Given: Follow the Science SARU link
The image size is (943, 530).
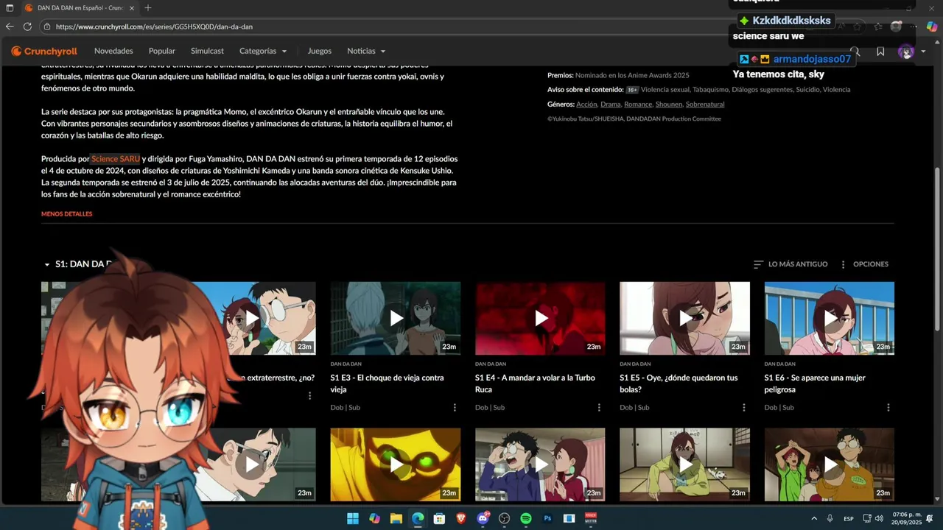Looking at the screenshot, I should click(116, 159).
